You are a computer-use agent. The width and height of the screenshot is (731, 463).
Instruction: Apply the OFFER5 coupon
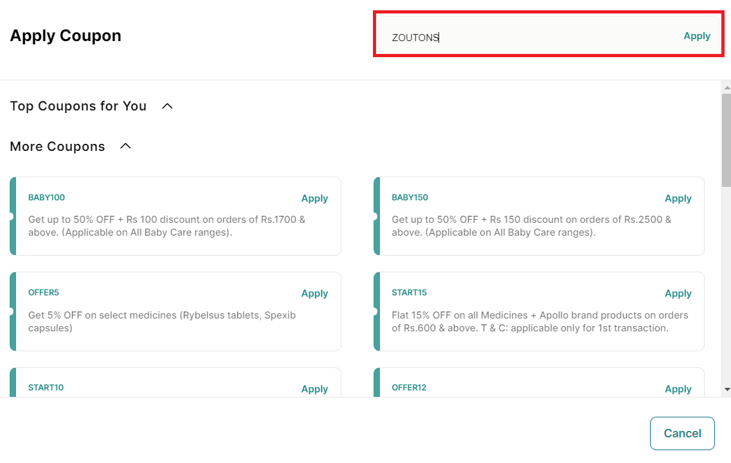click(314, 293)
